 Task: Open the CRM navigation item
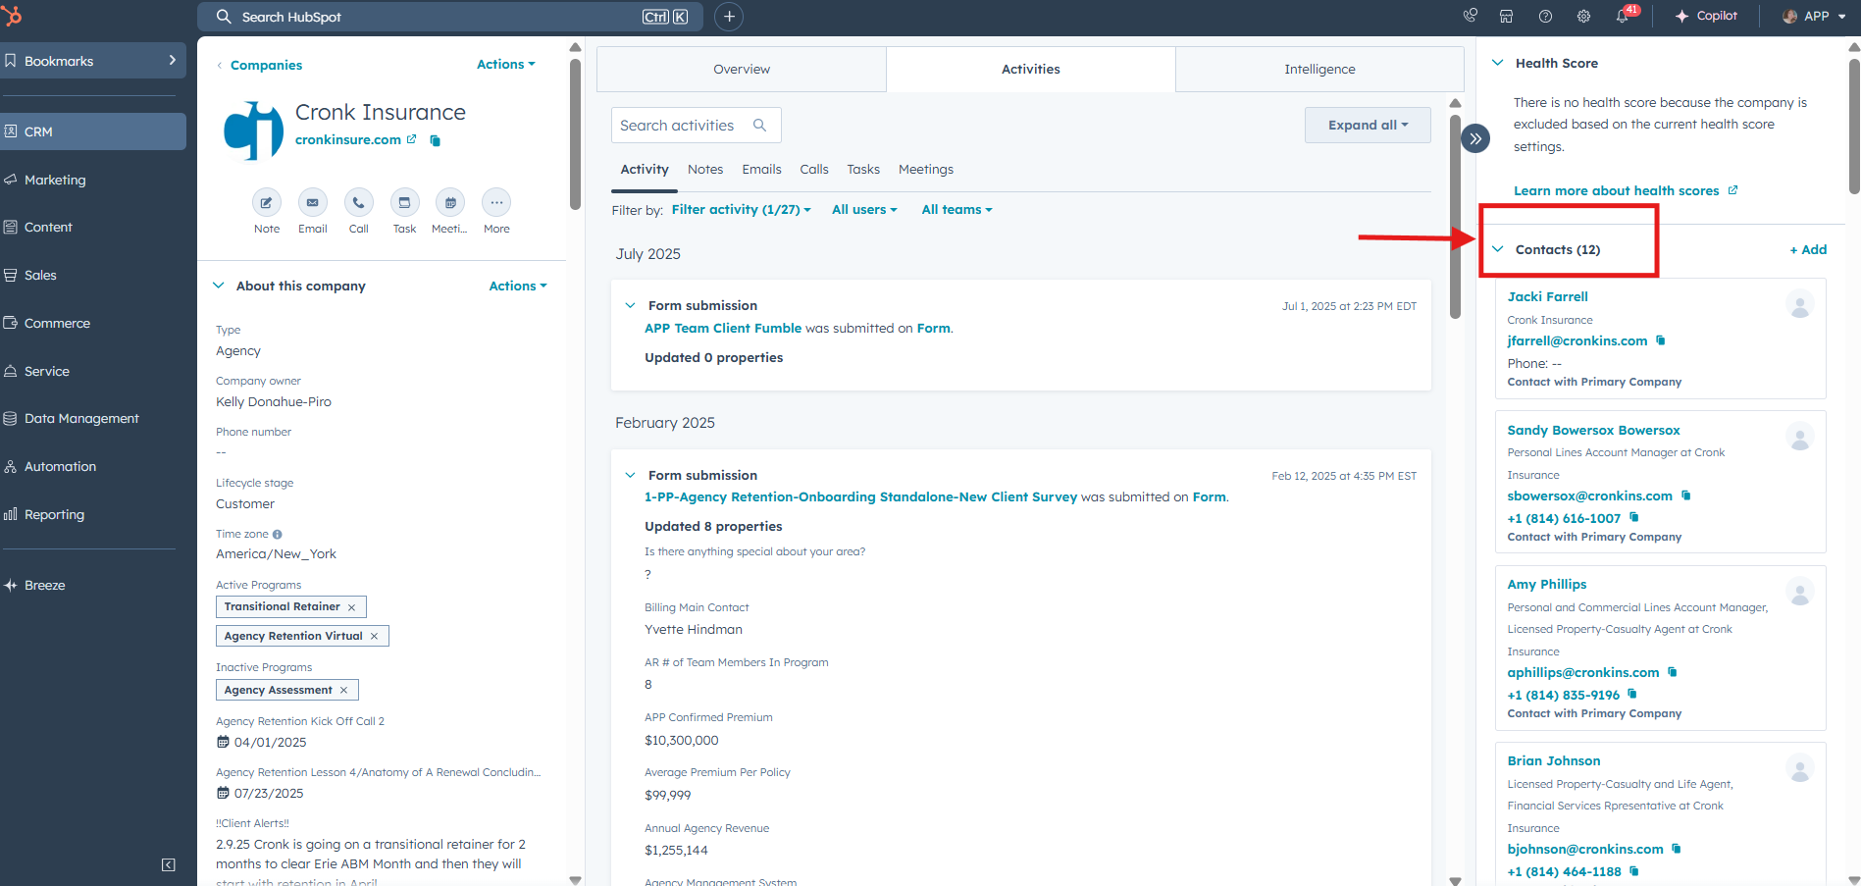[x=93, y=131]
